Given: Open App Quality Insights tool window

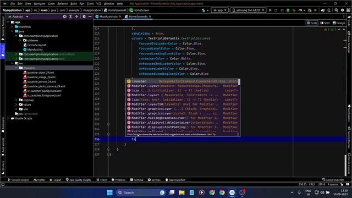Looking at the screenshot, I should [78, 180].
